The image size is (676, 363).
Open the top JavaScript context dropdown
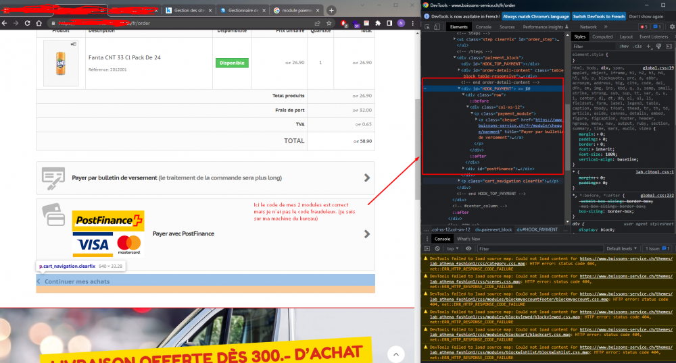(453, 248)
